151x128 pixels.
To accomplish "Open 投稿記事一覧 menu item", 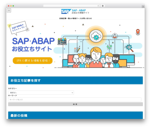I will 65,18.
